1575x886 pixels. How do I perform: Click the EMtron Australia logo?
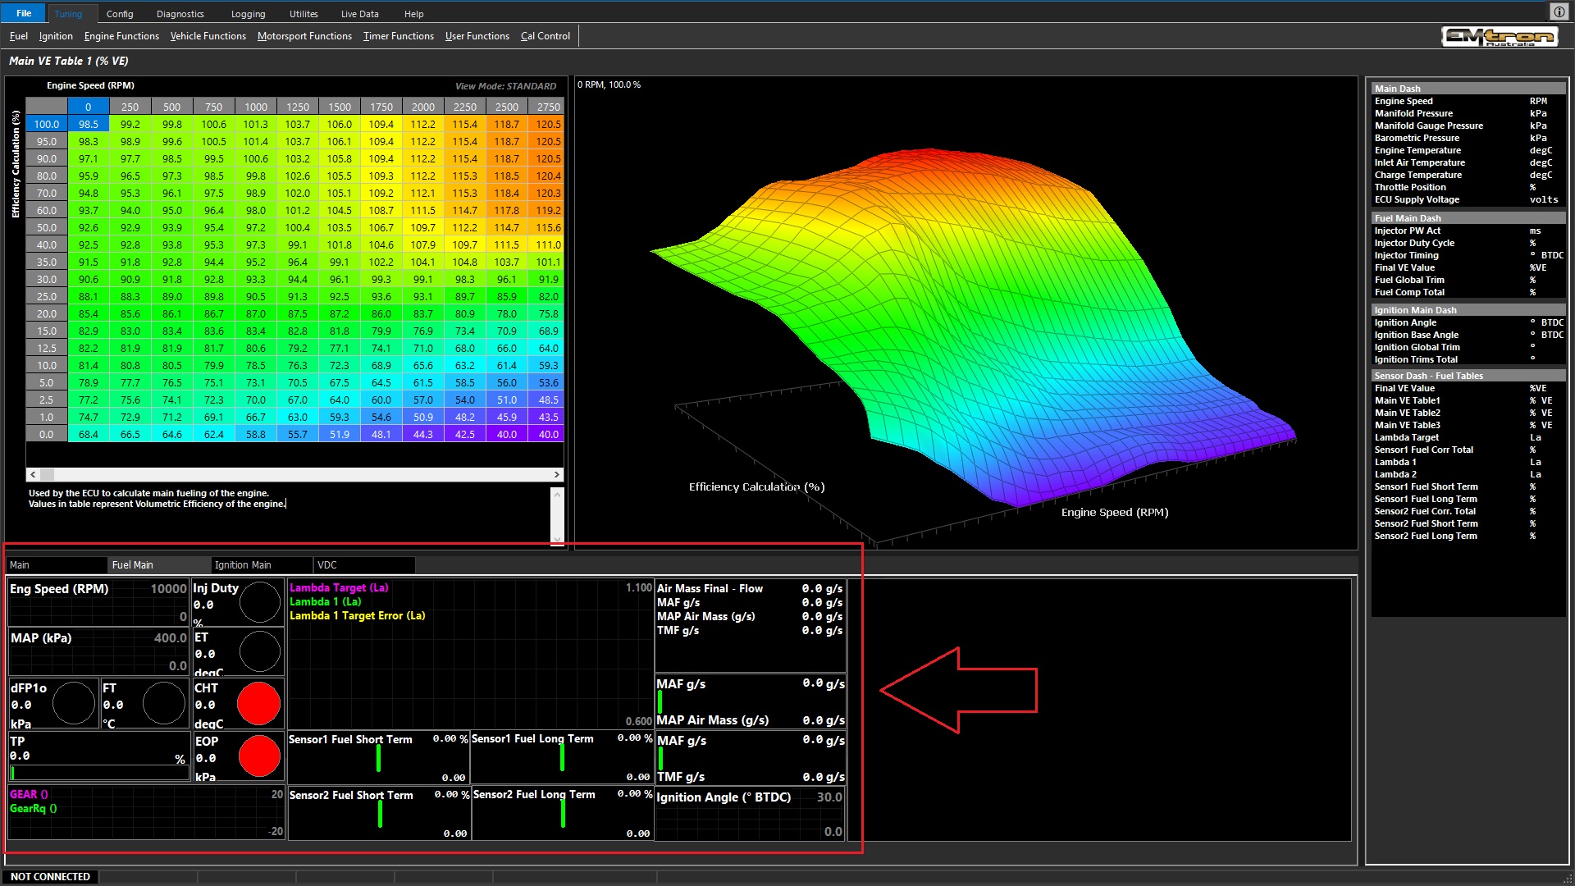(x=1500, y=37)
